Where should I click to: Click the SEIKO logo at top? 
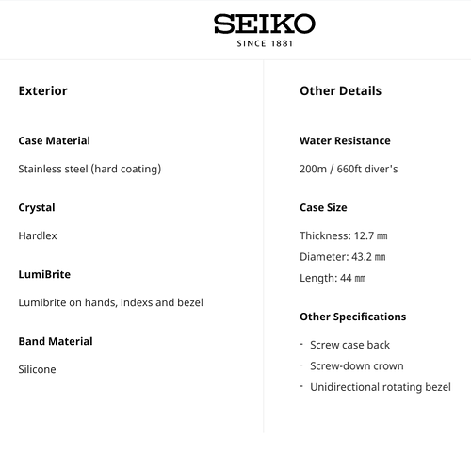(x=265, y=24)
